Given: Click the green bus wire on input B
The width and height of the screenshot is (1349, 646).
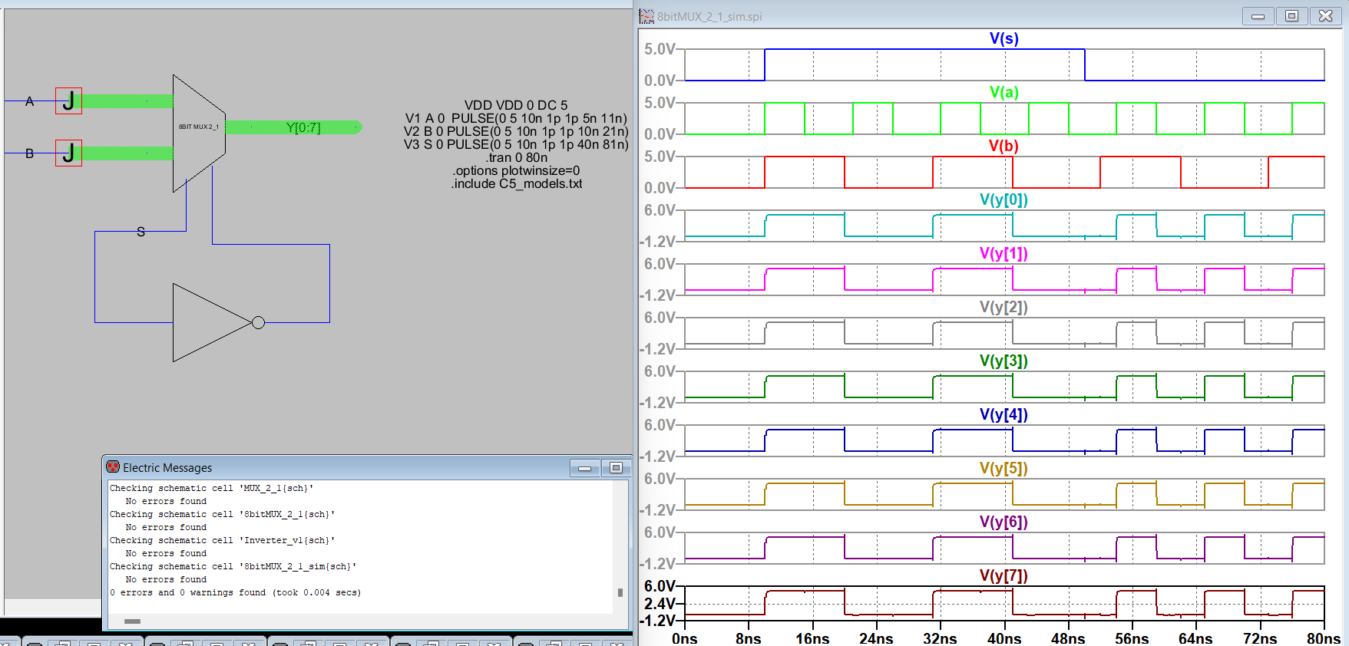Looking at the screenshot, I should 127,153.
